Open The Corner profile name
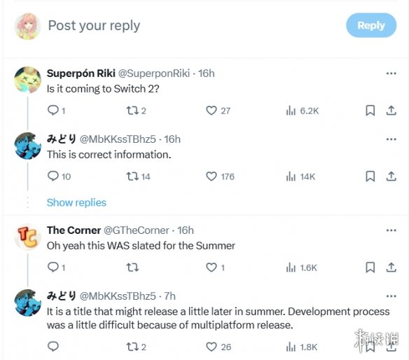This screenshot has width=409, height=360. pyautogui.click(x=74, y=230)
